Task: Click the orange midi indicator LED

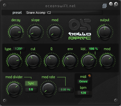Action: (x=90, y=76)
